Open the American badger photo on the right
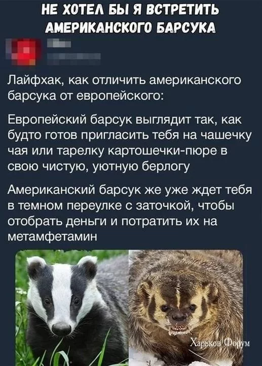 186,308
